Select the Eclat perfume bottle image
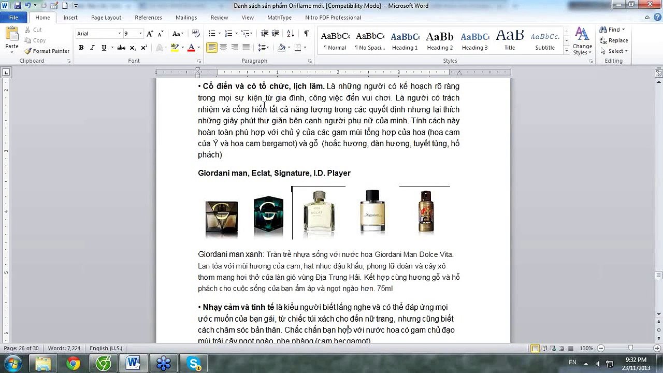The image size is (663, 373). (x=319, y=212)
